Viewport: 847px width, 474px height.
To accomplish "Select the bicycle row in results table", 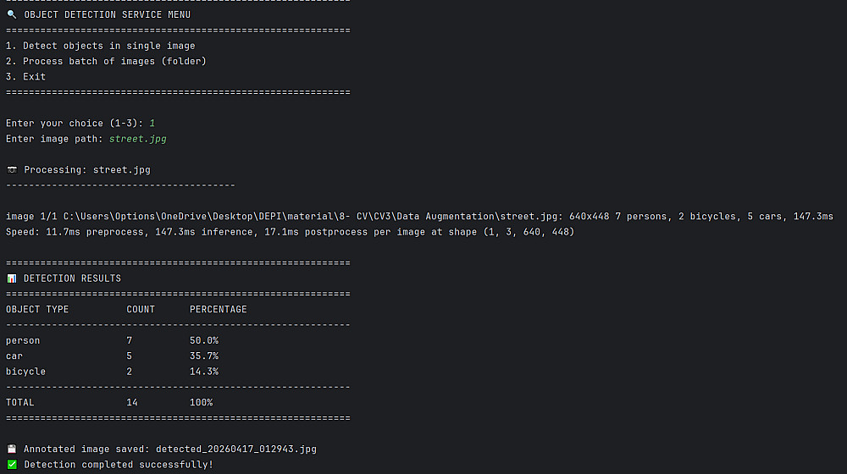I will [25, 372].
